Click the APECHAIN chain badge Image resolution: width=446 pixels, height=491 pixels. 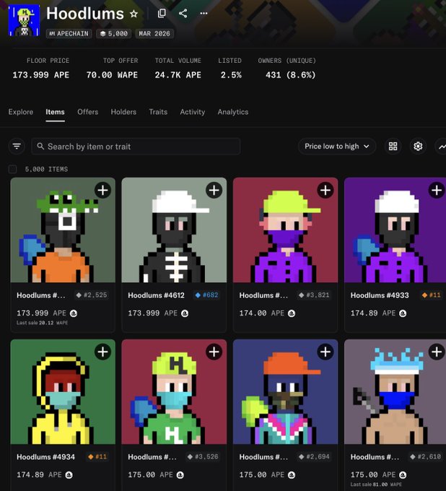tap(69, 33)
